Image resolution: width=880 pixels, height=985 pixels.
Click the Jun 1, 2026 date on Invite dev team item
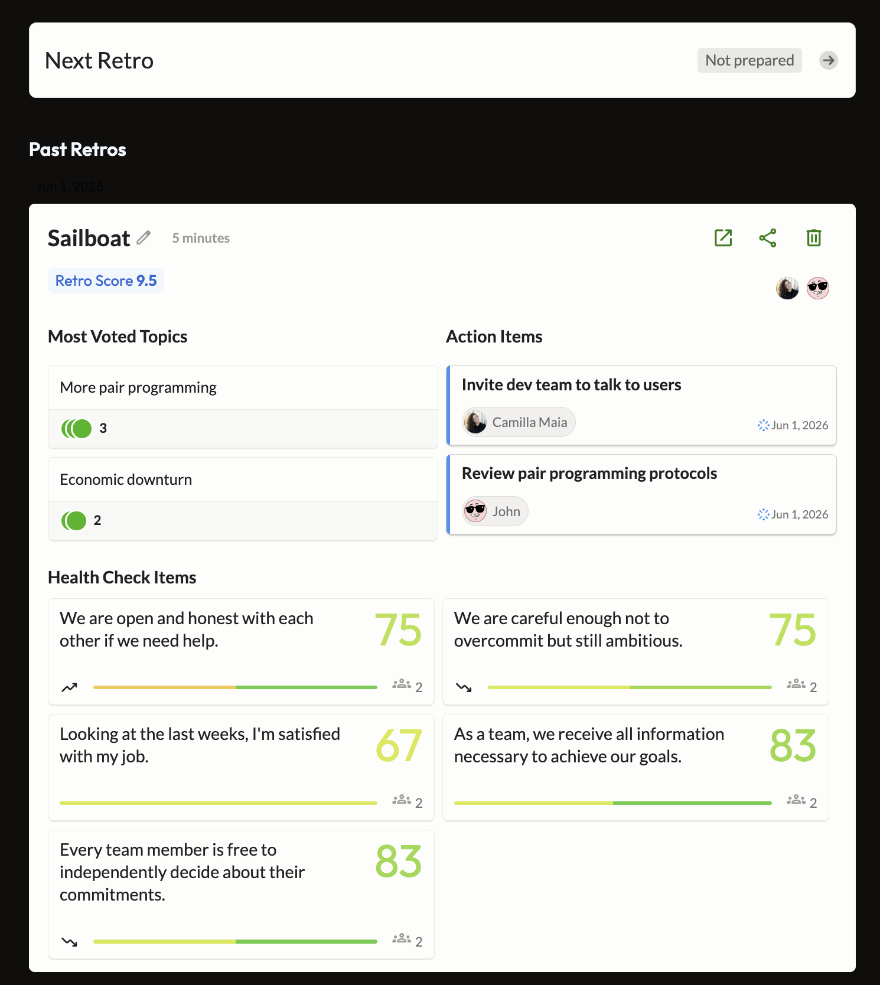pos(800,425)
